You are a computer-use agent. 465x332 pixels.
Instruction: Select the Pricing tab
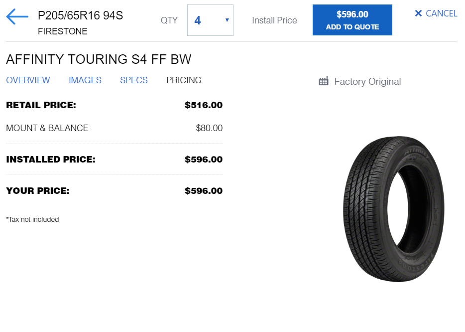(x=184, y=80)
